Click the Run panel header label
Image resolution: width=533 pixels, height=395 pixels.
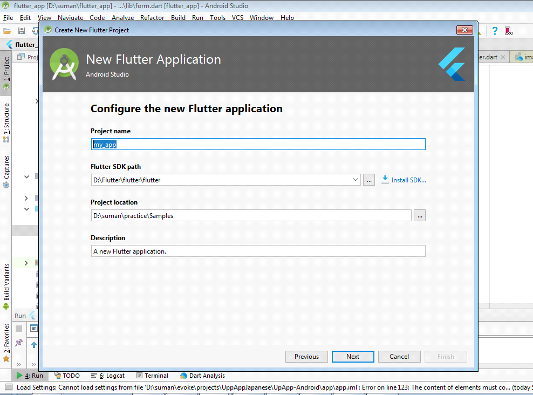point(20,316)
